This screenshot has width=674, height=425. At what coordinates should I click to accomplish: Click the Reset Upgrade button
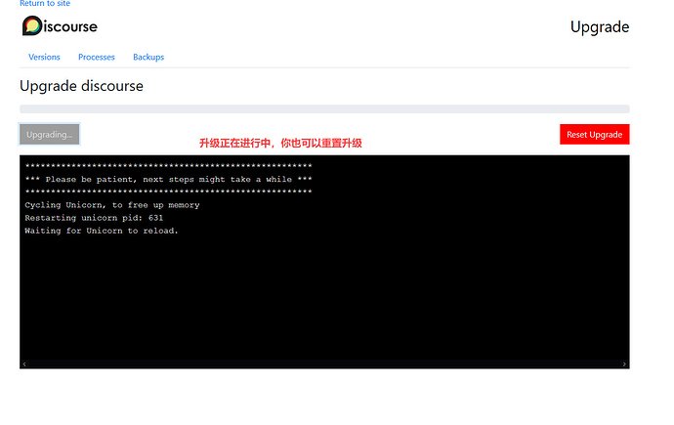(595, 135)
